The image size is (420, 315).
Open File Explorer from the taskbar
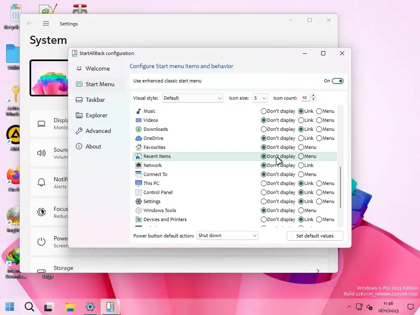70,307
